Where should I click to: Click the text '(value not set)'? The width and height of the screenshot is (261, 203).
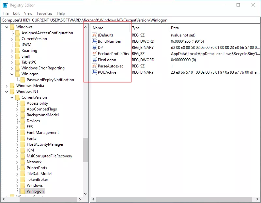183,35
